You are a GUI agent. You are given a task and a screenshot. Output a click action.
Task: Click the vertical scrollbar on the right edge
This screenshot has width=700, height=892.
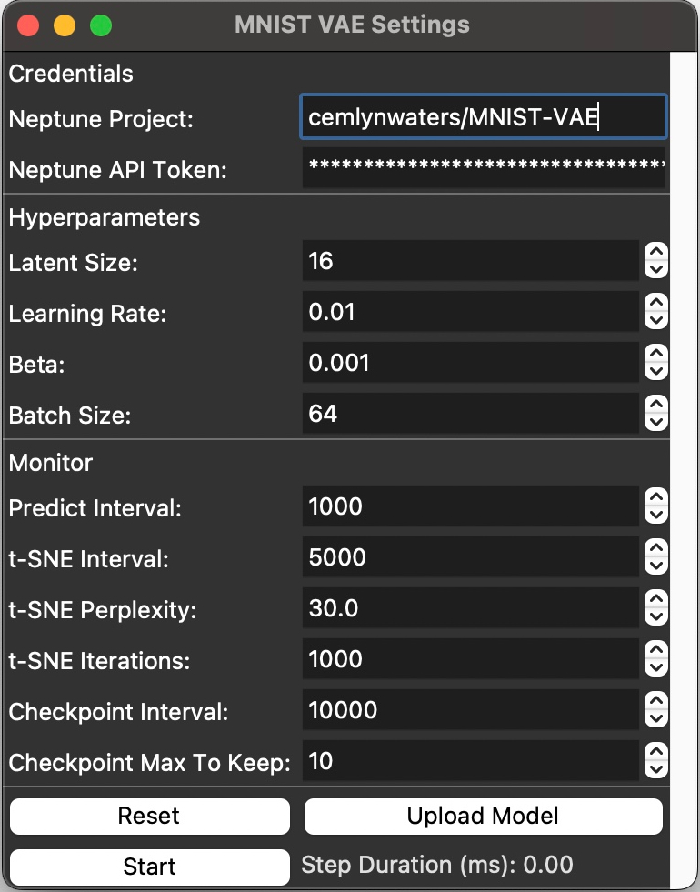click(x=684, y=469)
